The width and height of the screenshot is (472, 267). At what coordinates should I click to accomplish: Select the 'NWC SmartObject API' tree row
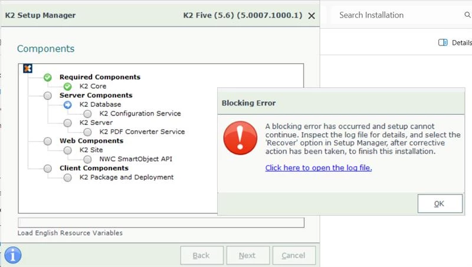(136, 159)
